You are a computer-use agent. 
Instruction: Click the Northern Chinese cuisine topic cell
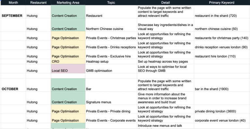[111, 25]
